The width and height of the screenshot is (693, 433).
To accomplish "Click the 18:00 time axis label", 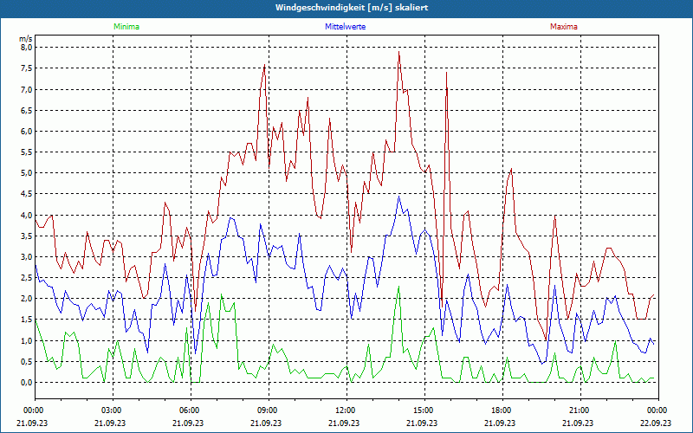I will pyautogui.click(x=501, y=410).
